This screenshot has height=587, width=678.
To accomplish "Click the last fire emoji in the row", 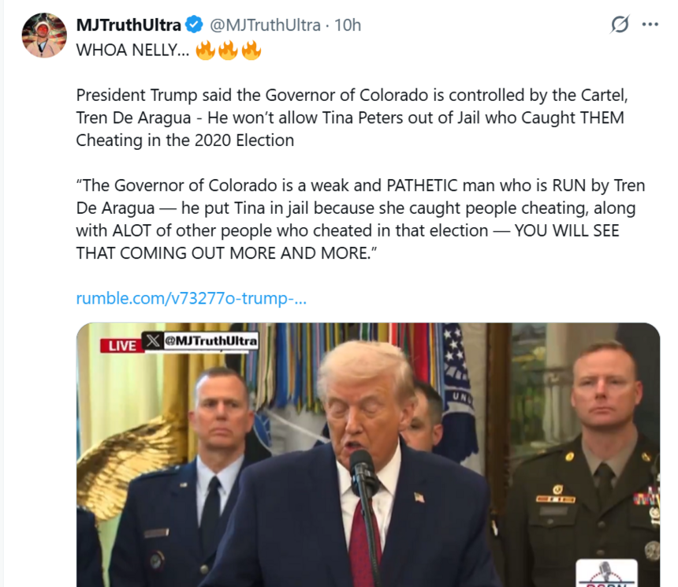I will click(x=251, y=50).
